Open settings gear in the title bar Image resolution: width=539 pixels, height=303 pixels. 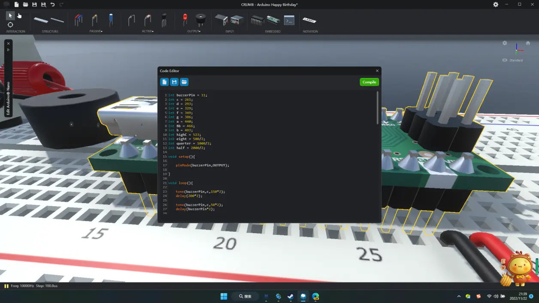496,4
